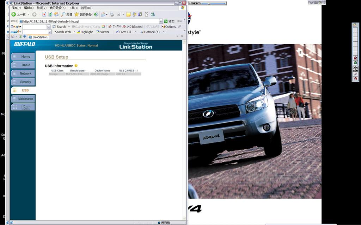Open the 檢視(V) View menu
This screenshot has height=225, width=361.
[x=42, y=8]
